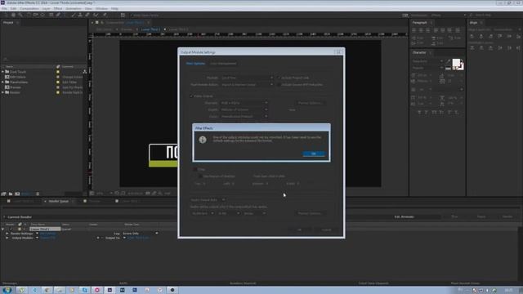
Task: Open the audio Format Options button
Action: 311,213
